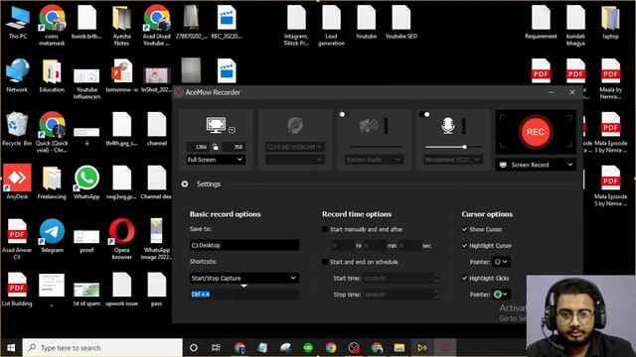Open the Telegram desktop shortcut
Viewport: 636px width, 357px height.
(52, 236)
